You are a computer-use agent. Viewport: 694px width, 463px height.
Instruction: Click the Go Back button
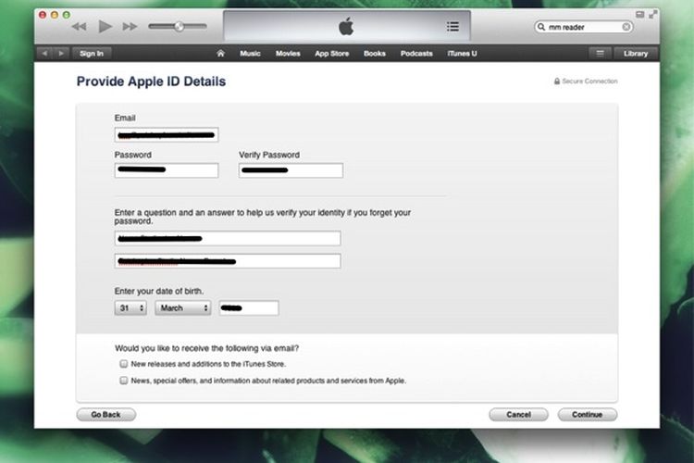click(105, 414)
